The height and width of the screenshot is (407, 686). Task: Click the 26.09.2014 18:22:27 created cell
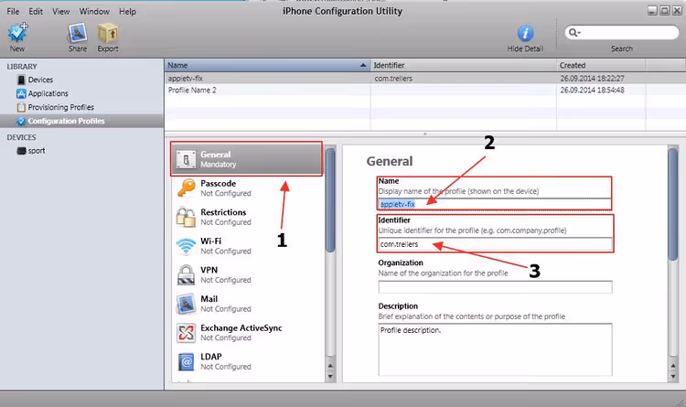click(592, 79)
